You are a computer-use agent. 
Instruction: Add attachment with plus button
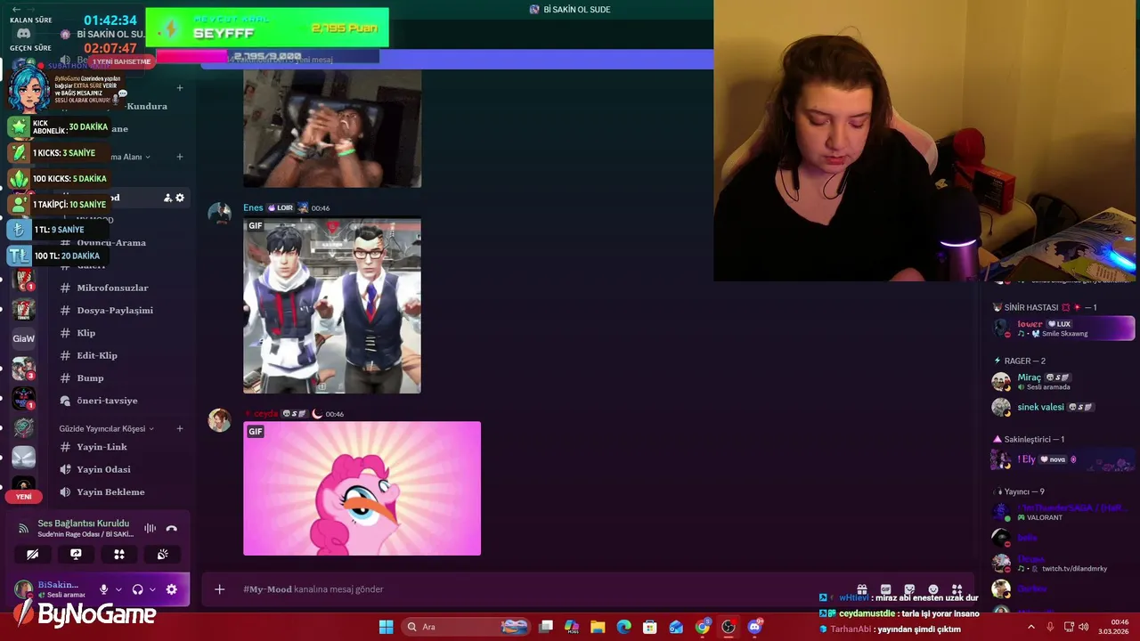coord(219,589)
